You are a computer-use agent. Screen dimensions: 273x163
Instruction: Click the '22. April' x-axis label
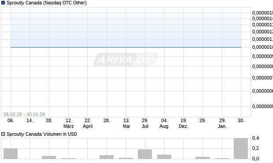(88, 123)
